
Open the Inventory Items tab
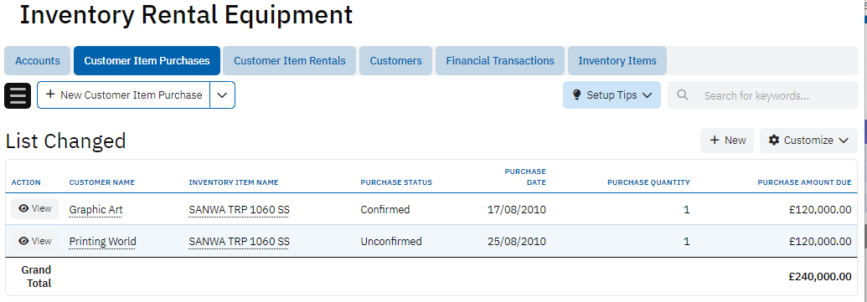coord(617,61)
